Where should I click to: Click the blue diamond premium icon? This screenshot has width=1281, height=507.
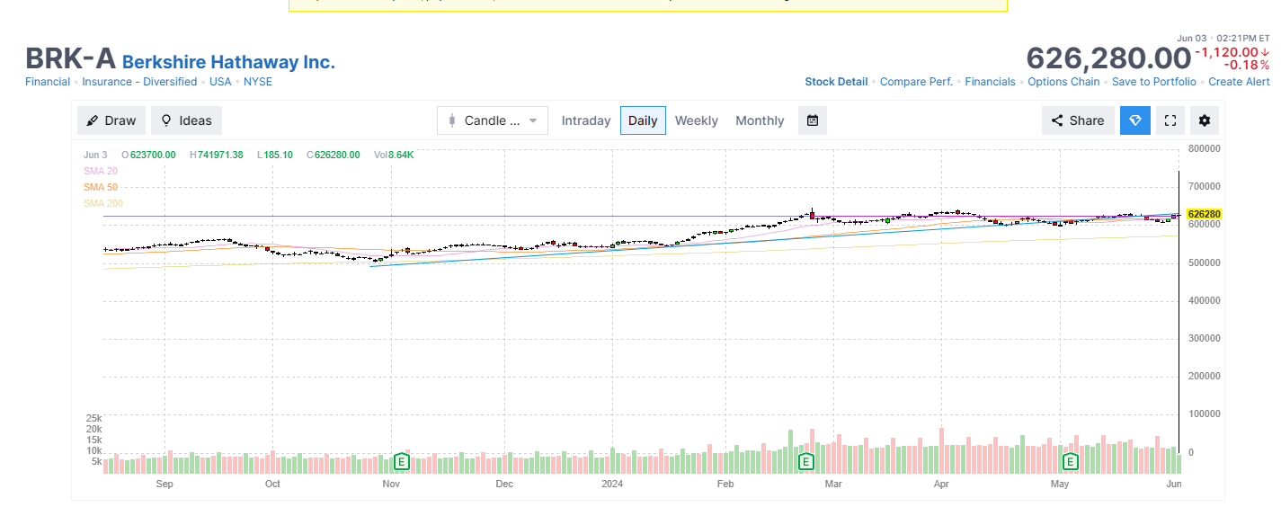click(1135, 120)
